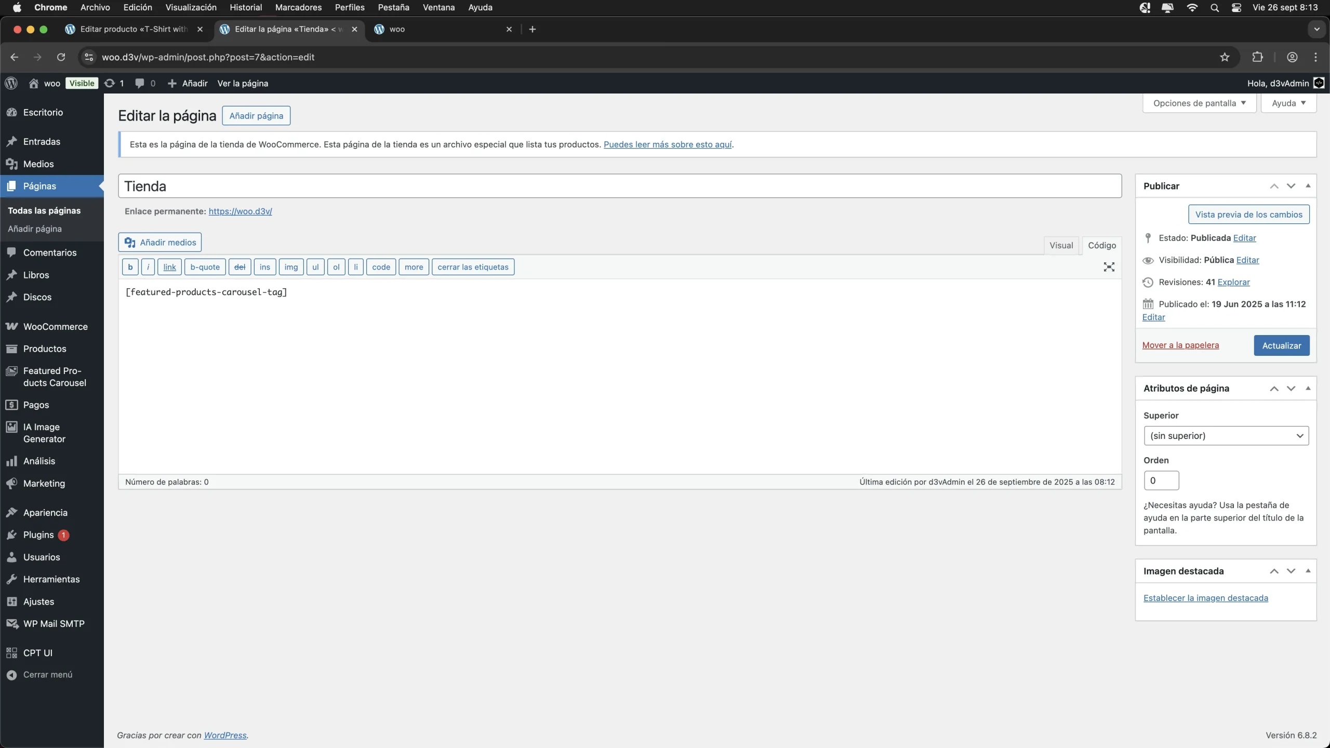Open Chrome extensions puzzle icon
Image resolution: width=1330 pixels, height=748 pixels.
coord(1257,57)
